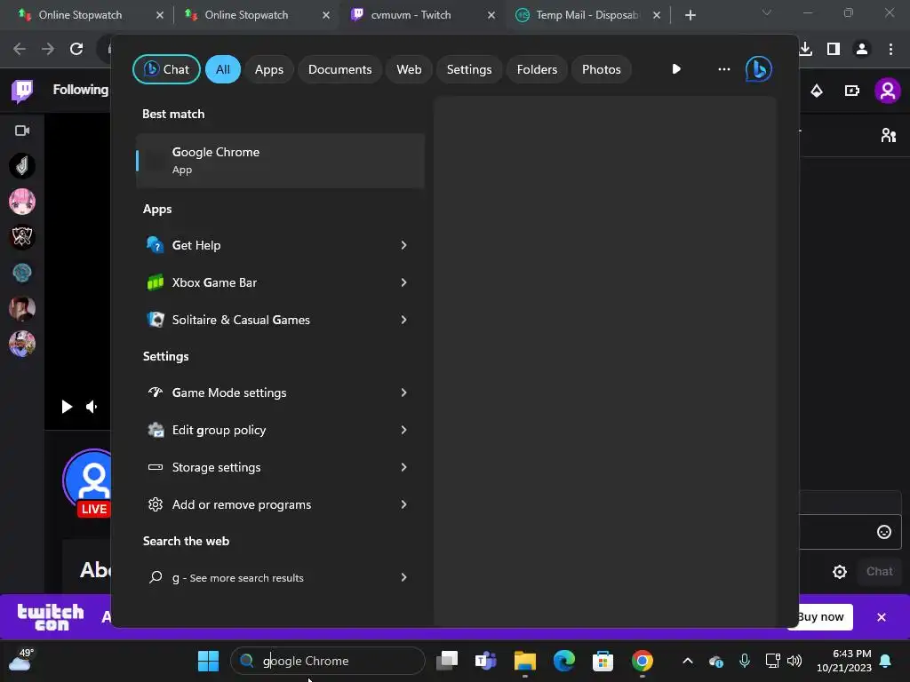Launch Microsoft Teams from taskbar
Viewport: 910px width, 682px height.
pyautogui.click(x=486, y=661)
